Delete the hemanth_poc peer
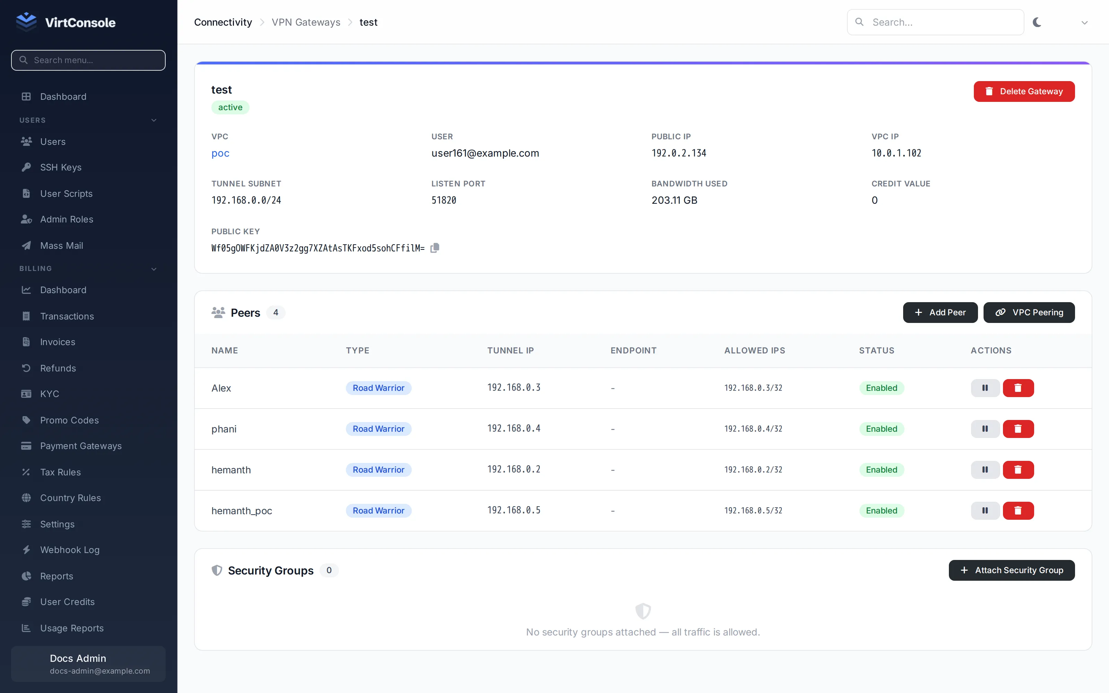Image resolution: width=1109 pixels, height=693 pixels. click(x=1018, y=510)
